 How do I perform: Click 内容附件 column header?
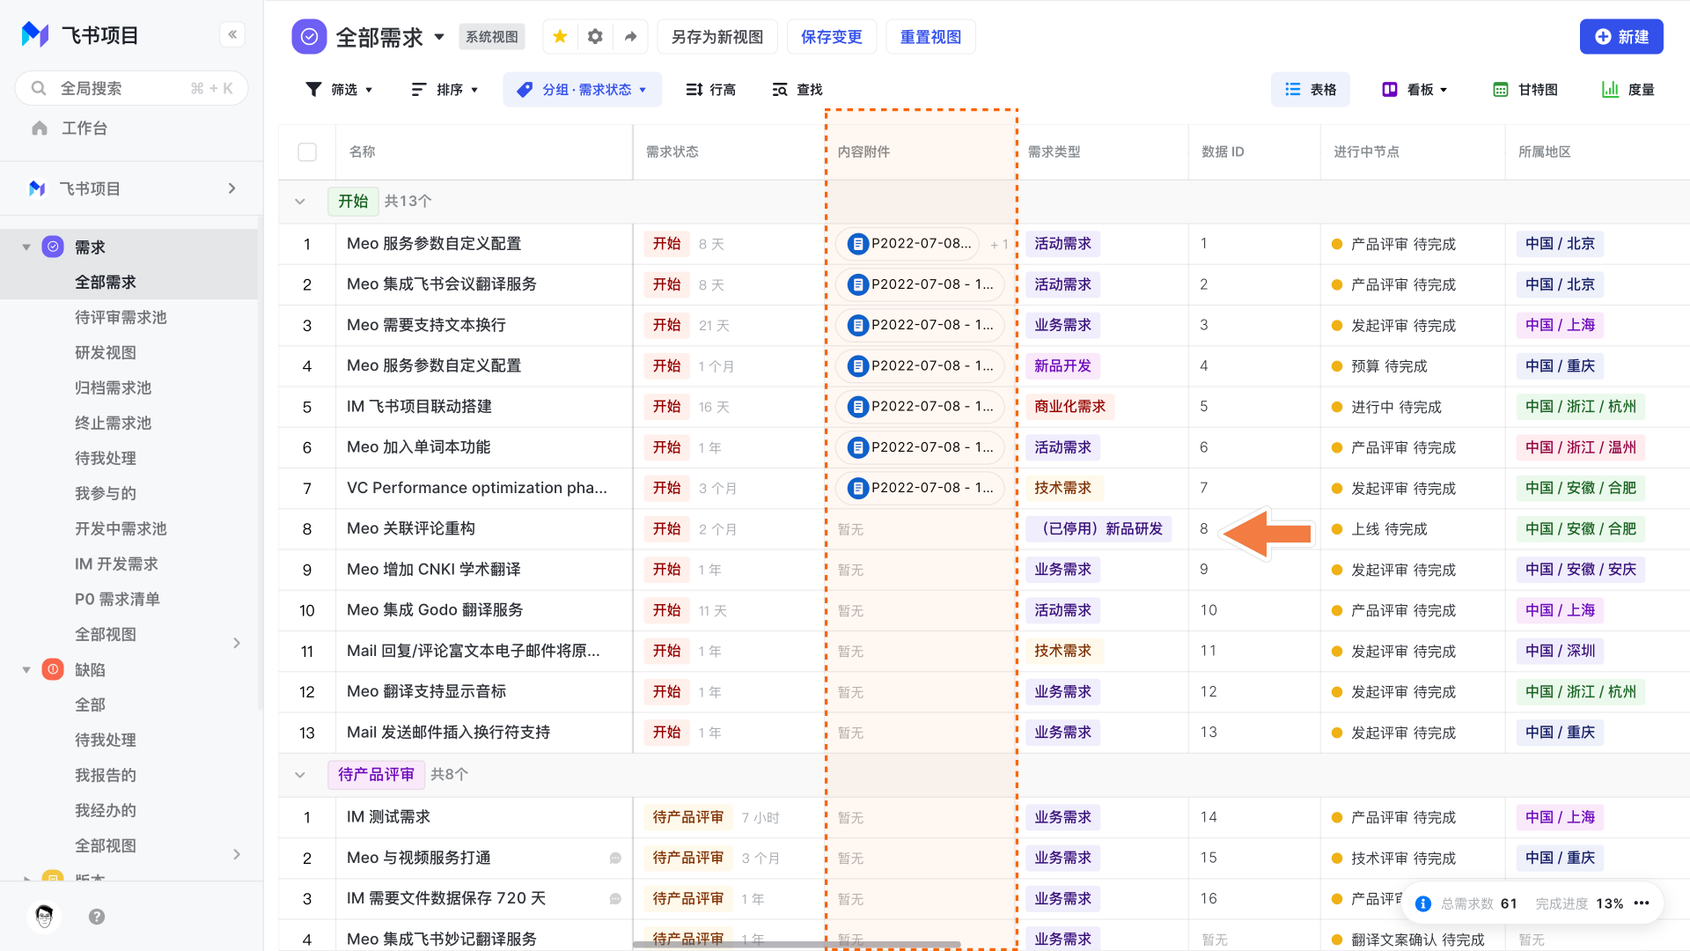click(x=863, y=151)
